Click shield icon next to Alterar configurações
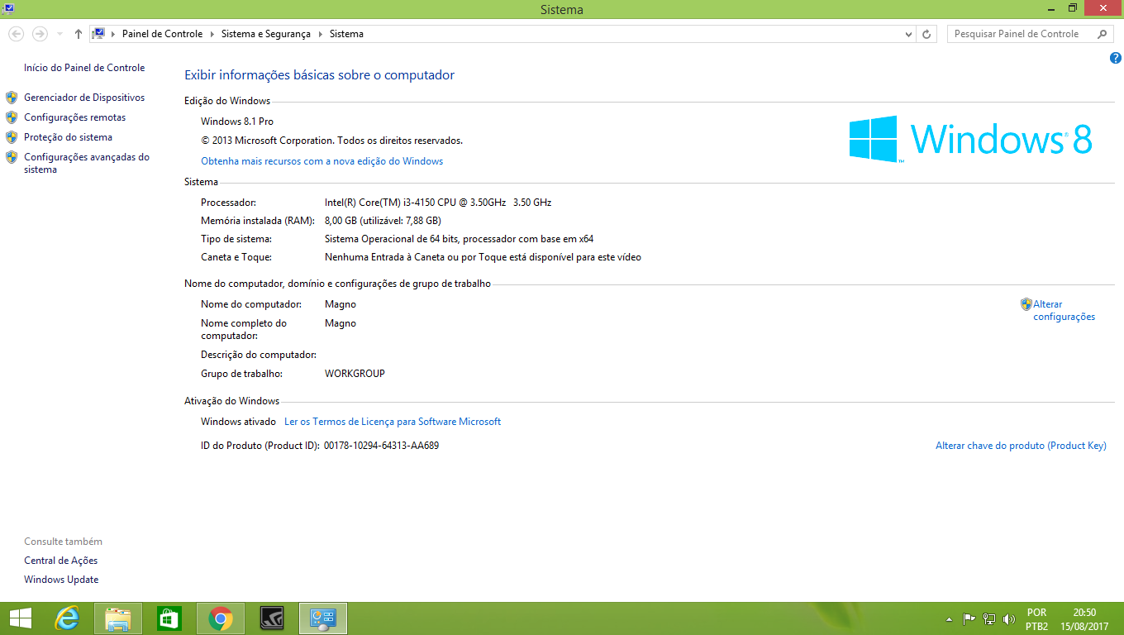Image resolution: width=1124 pixels, height=635 pixels. (1026, 304)
